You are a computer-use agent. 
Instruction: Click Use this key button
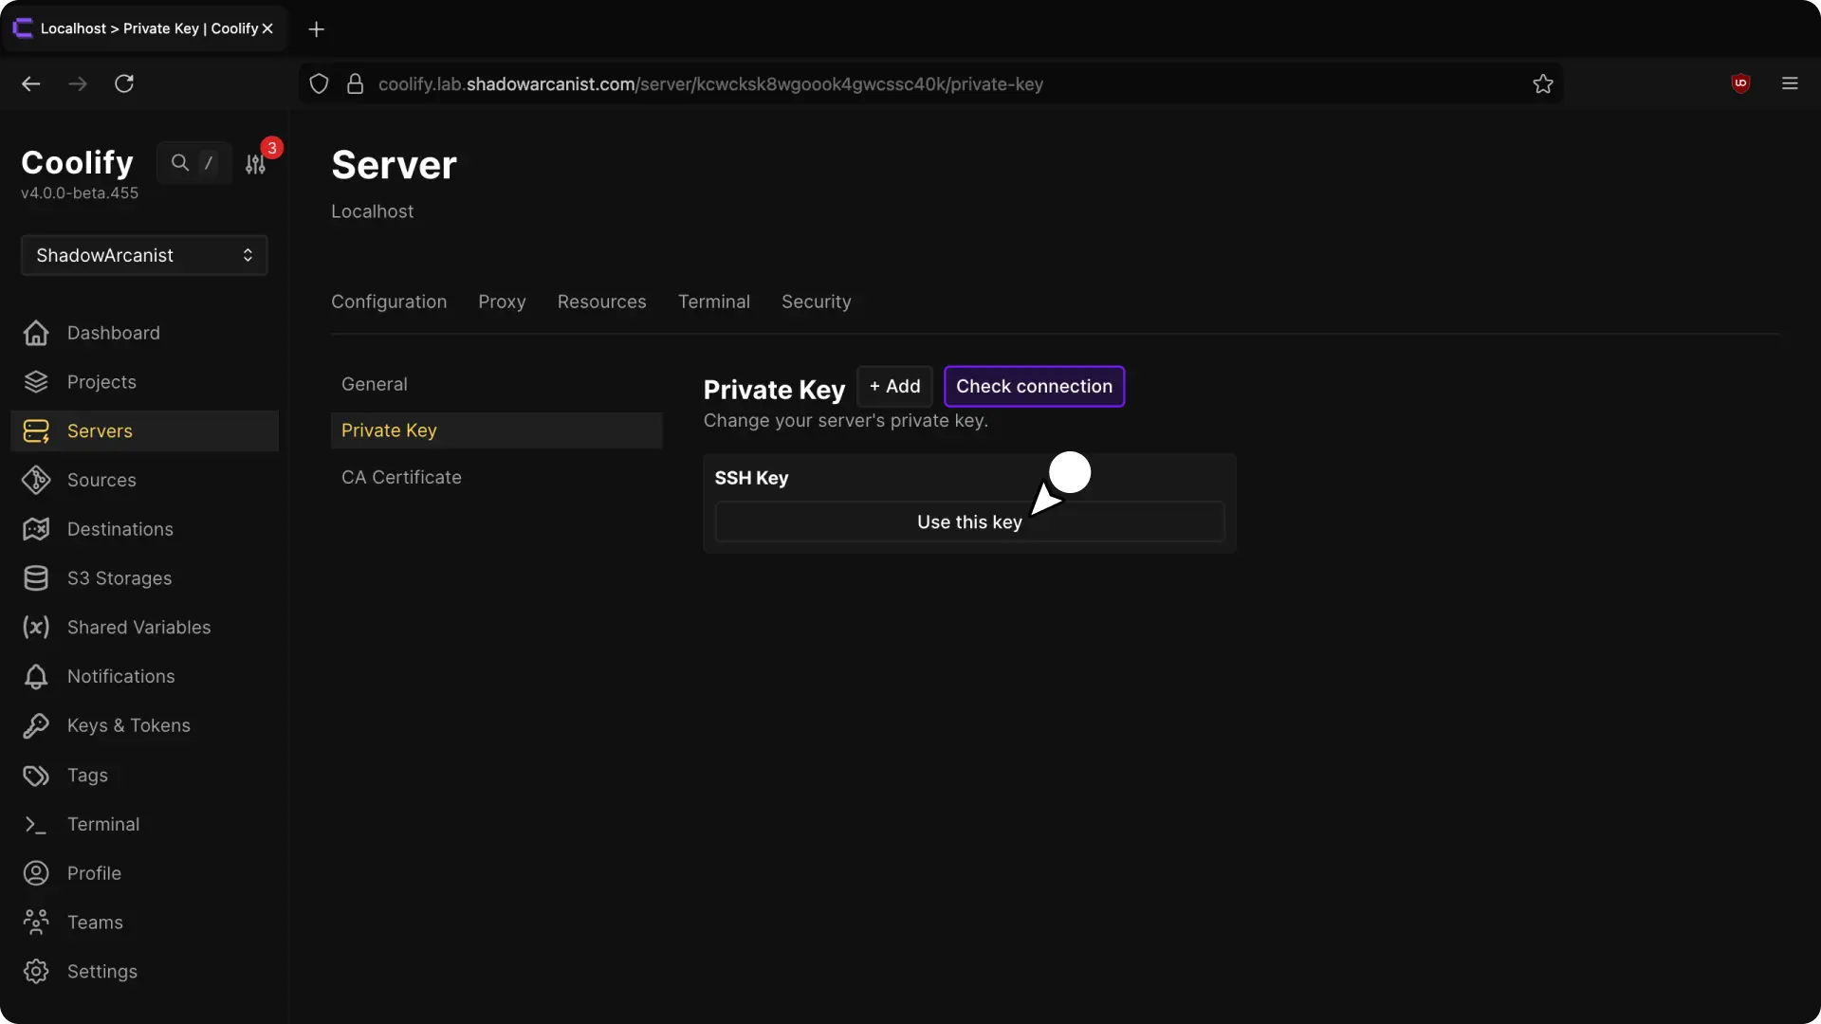tap(968, 522)
